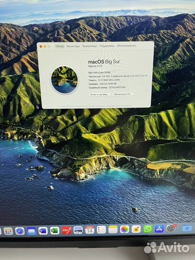
Task: Click the Графика Intel Iris 1536 МБ line
Action: 103,84
